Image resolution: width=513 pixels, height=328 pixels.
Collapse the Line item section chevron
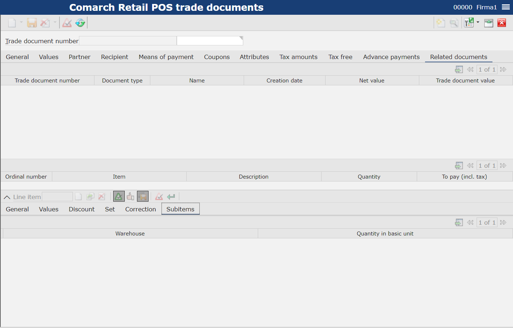coord(7,197)
